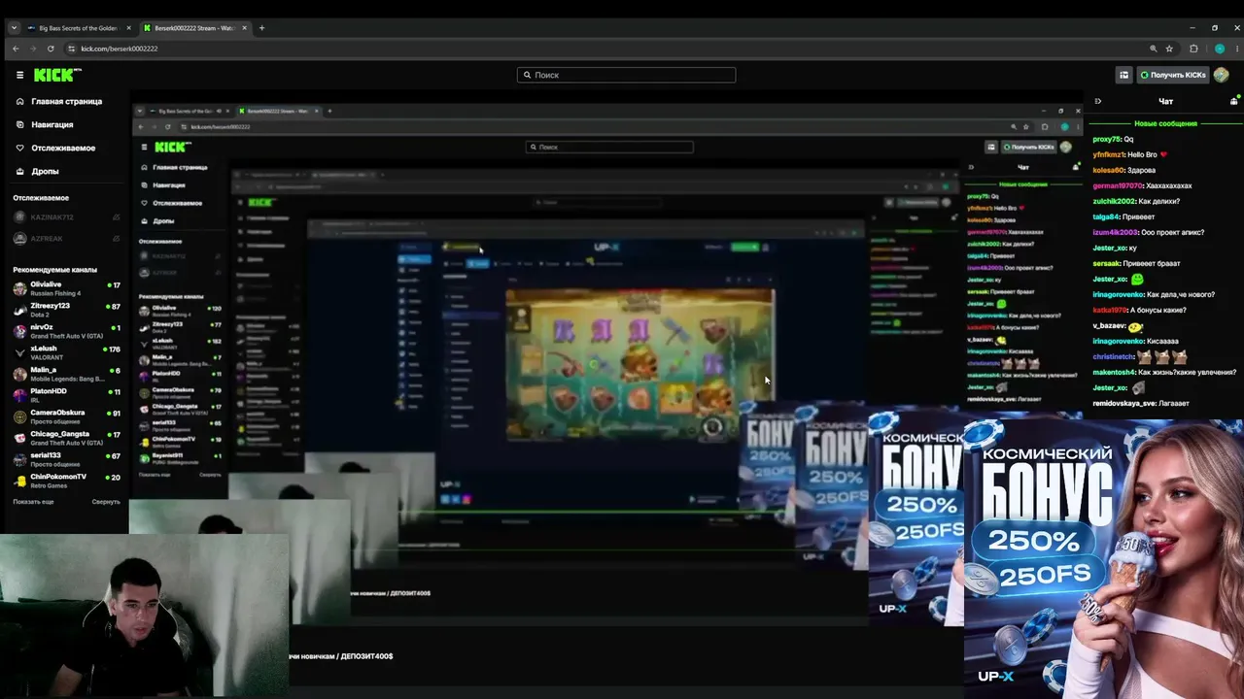The height and width of the screenshot is (699, 1244).
Task: Open xLelush channel avatar
Action: pos(19,352)
